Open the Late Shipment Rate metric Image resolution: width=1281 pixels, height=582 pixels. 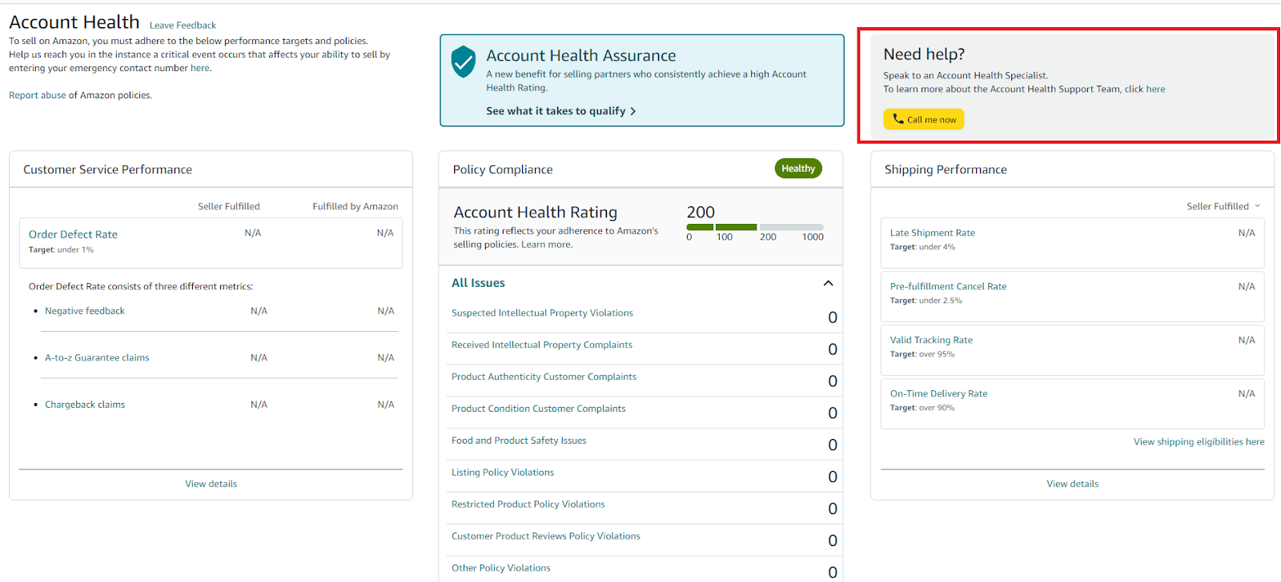point(933,233)
